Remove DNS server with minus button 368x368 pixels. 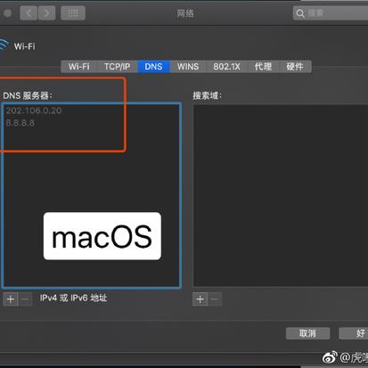click(25, 299)
